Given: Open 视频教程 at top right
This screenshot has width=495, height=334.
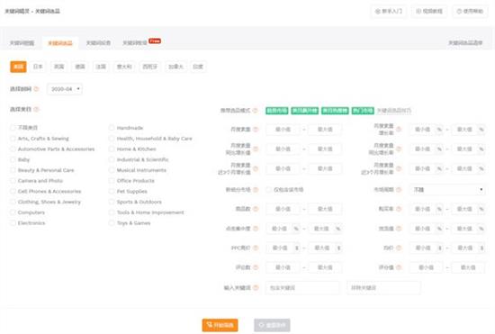Looking at the screenshot, I should coord(429,12).
